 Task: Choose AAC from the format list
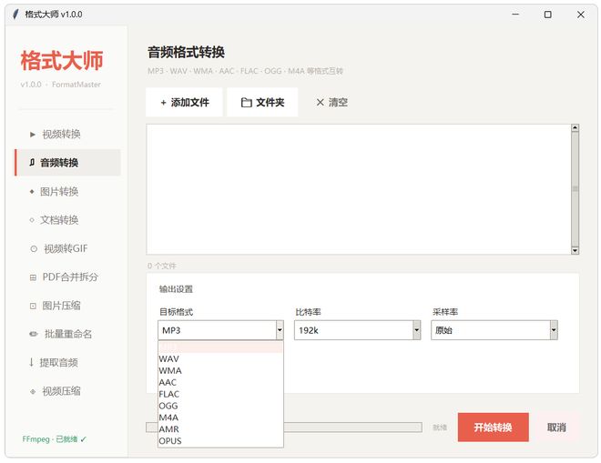220,382
